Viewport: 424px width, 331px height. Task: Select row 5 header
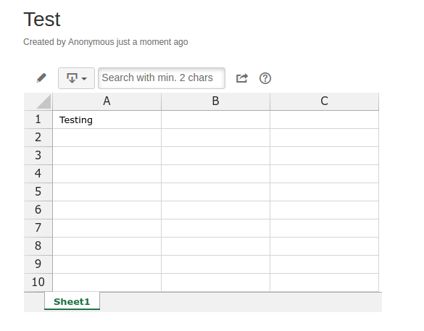click(38, 192)
